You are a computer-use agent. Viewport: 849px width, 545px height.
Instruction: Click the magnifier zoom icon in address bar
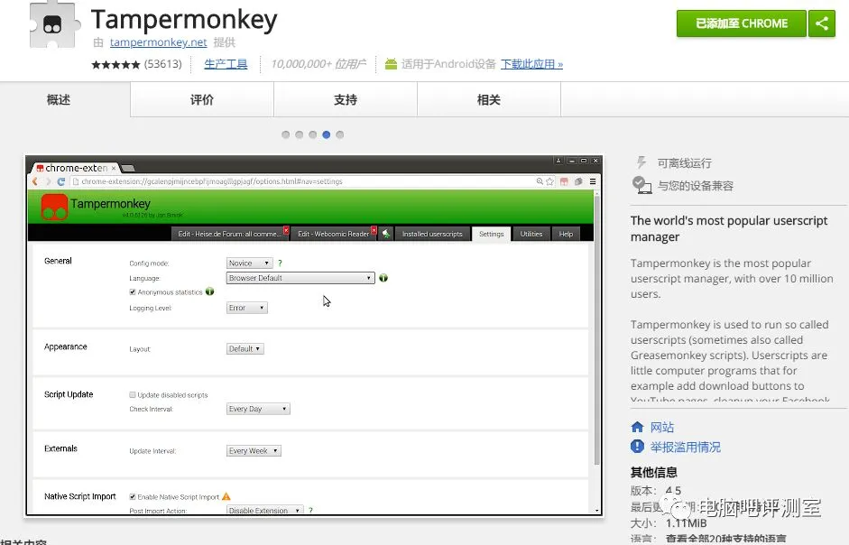[x=540, y=181]
